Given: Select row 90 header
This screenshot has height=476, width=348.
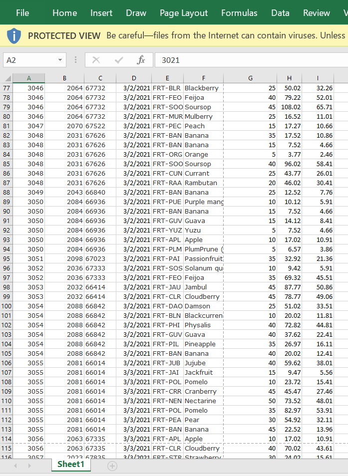Looking at the screenshot, I should coord(6,211).
